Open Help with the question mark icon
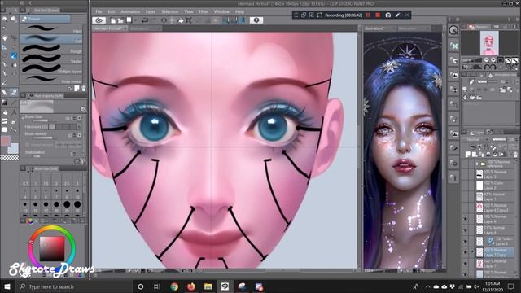 [256, 20]
